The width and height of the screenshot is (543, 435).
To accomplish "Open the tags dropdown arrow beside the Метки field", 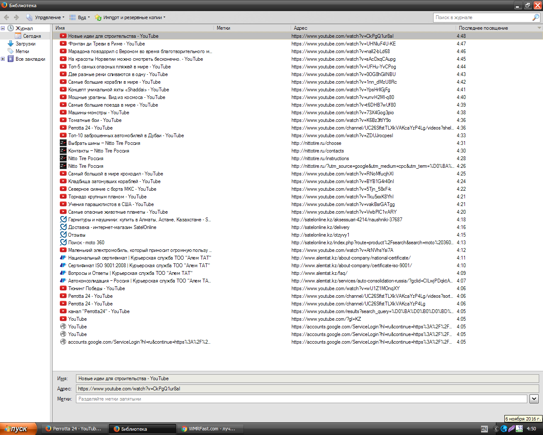I will tap(534, 399).
